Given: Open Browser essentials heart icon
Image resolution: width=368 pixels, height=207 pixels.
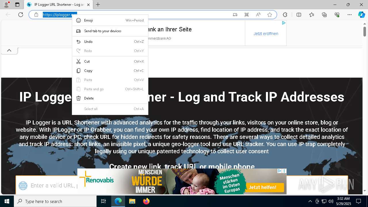Looking at the screenshot, I should point(337,15).
